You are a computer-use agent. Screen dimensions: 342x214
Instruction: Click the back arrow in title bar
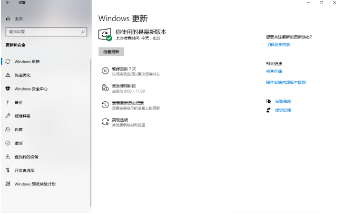[x=7, y=3]
